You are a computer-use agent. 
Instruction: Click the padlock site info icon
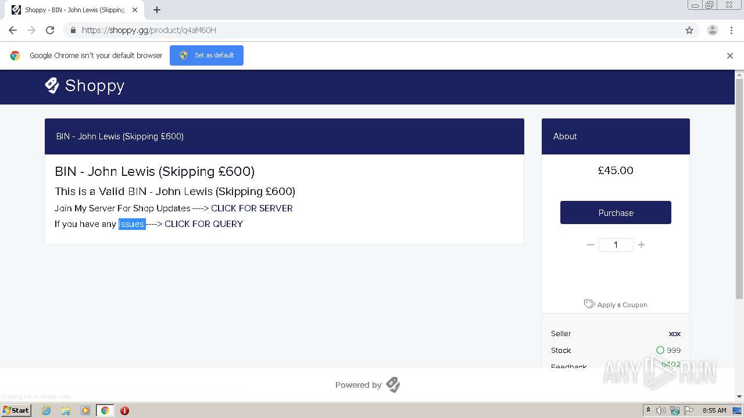[73, 30]
